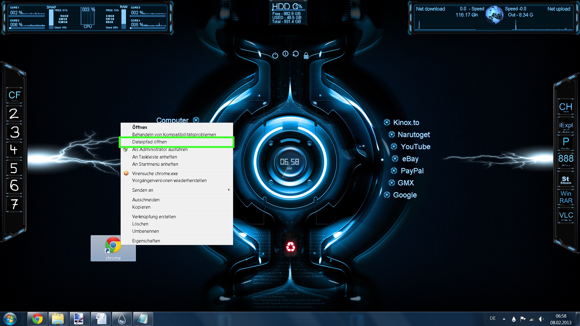Click the taskbar date and time
580x326 pixels.
561,319
